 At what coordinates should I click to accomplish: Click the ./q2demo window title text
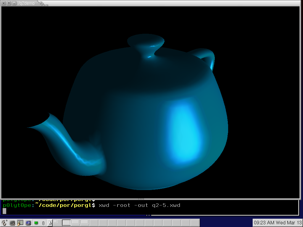26,3
